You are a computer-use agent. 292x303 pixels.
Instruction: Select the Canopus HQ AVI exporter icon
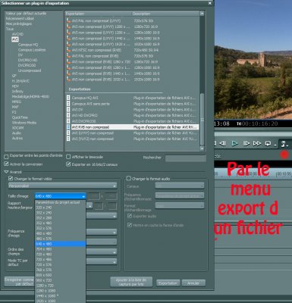coord(68,98)
